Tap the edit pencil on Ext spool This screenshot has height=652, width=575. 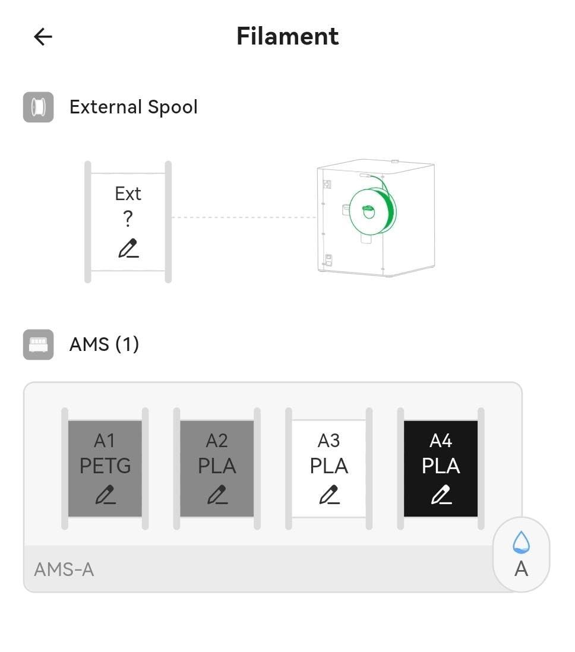coord(128,248)
